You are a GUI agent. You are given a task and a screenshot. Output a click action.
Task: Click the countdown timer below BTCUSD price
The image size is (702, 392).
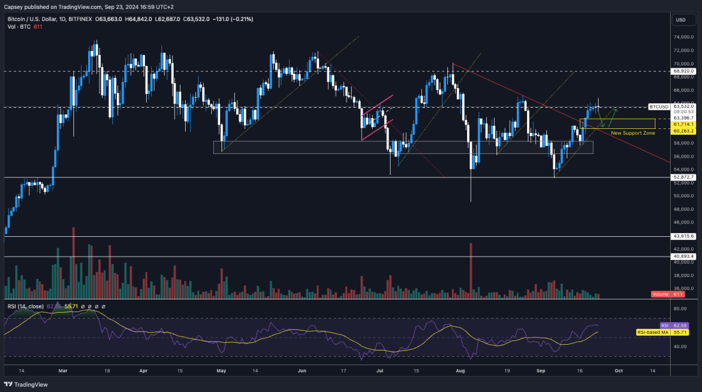click(684, 112)
